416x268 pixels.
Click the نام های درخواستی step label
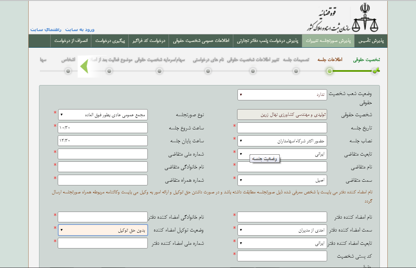click(x=208, y=60)
